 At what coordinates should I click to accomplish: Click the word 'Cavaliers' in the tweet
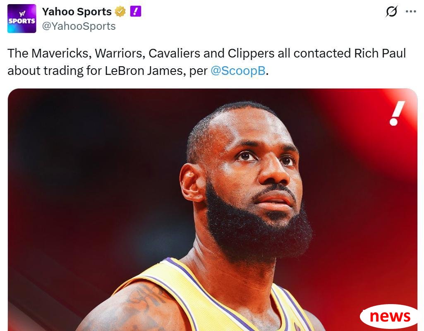(x=175, y=53)
